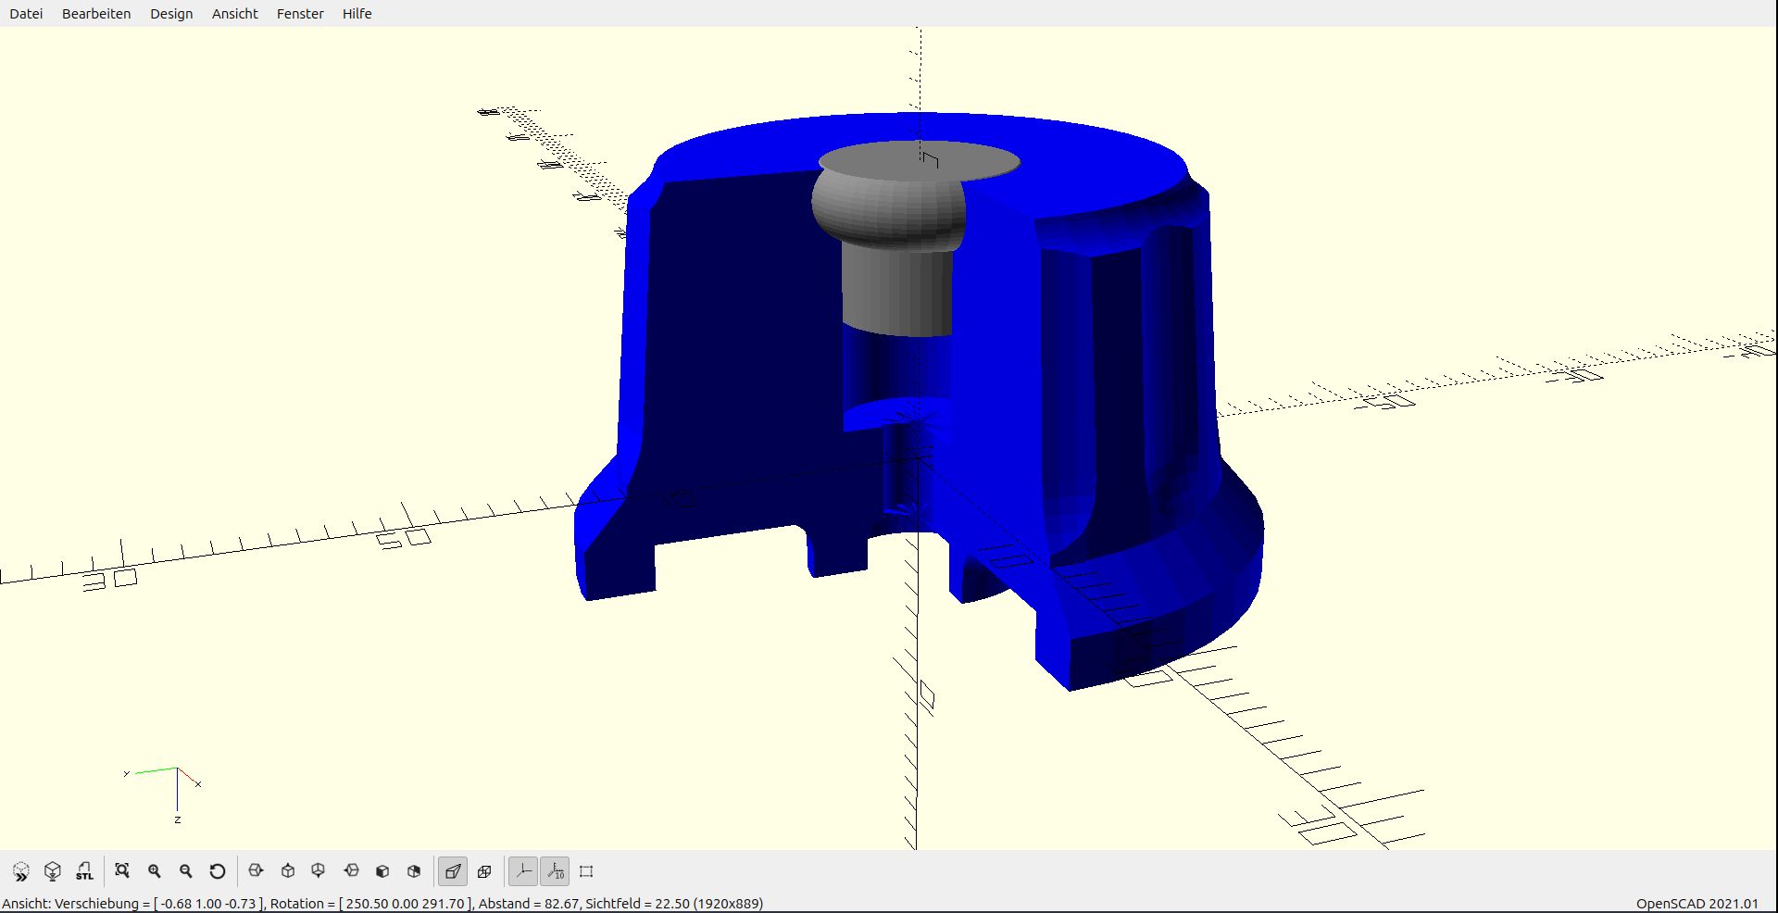The image size is (1778, 913).
Task: Toggle Show Edges button
Action: (586, 871)
